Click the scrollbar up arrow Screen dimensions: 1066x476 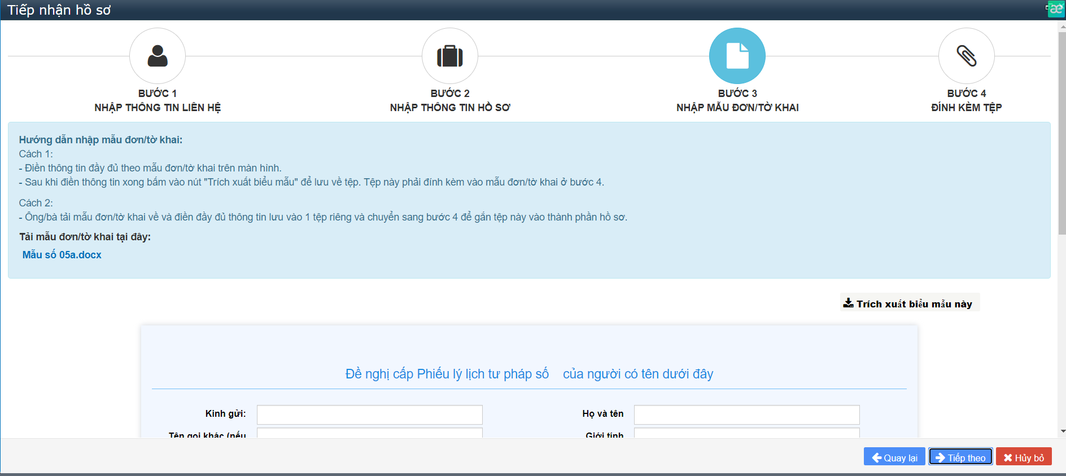[x=1062, y=26]
